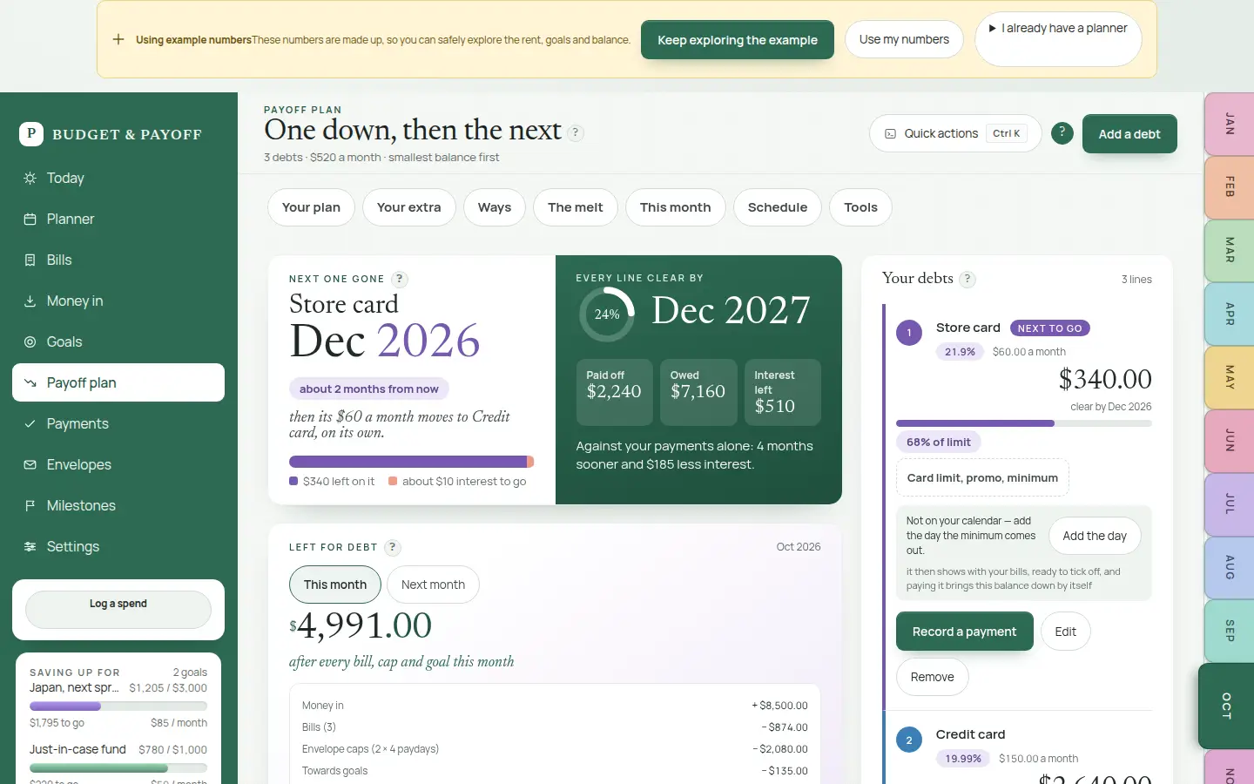The width and height of the screenshot is (1254, 784).
Task: Click help icon next to Left for Debt
Action: [393, 547]
